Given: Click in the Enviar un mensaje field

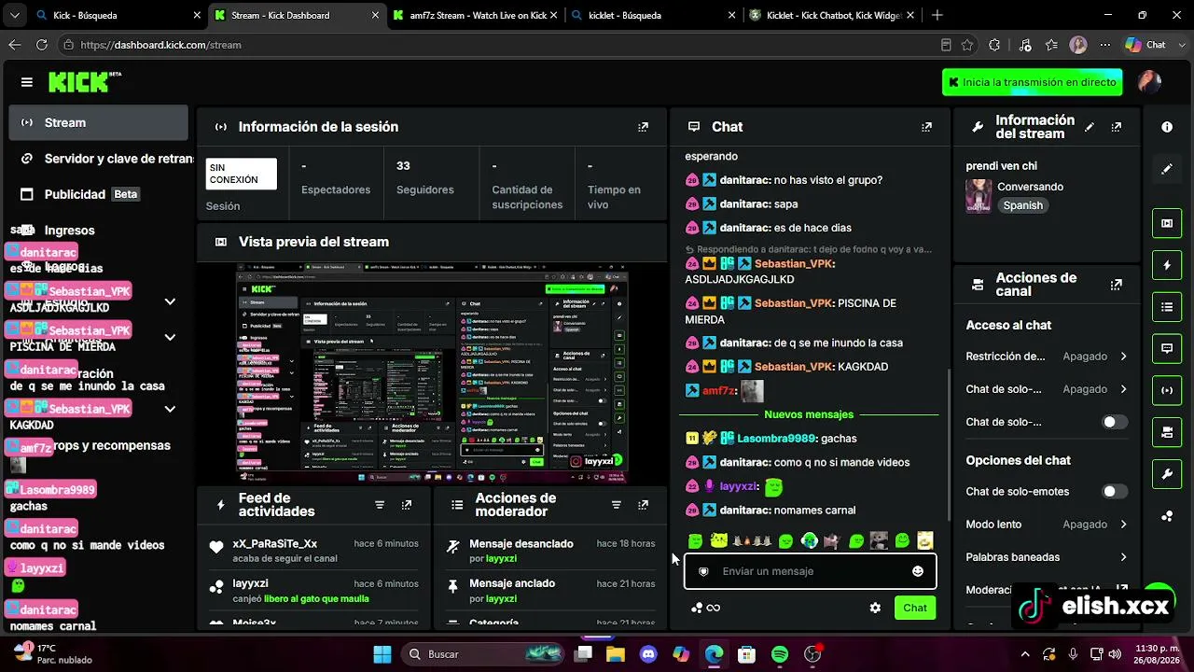Looking at the screenshot, I should pyautogui.click(x=810, y=571).
